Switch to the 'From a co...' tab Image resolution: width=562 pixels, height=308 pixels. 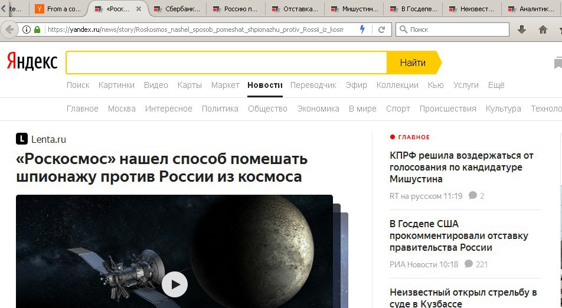click(58, 9)
